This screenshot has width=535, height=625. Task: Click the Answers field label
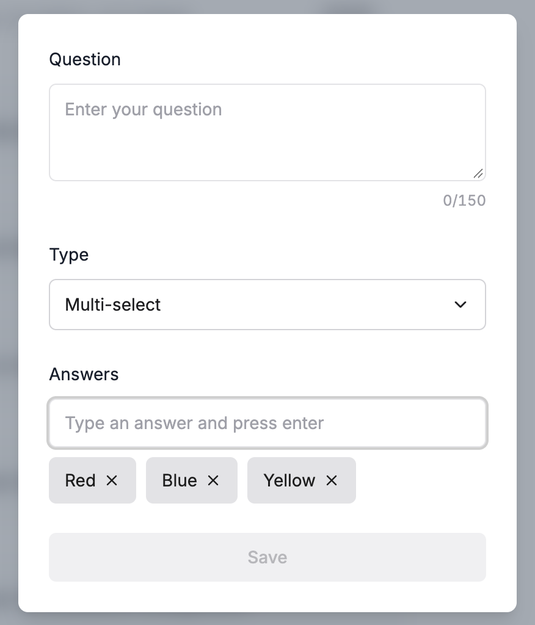coord(84,374)
